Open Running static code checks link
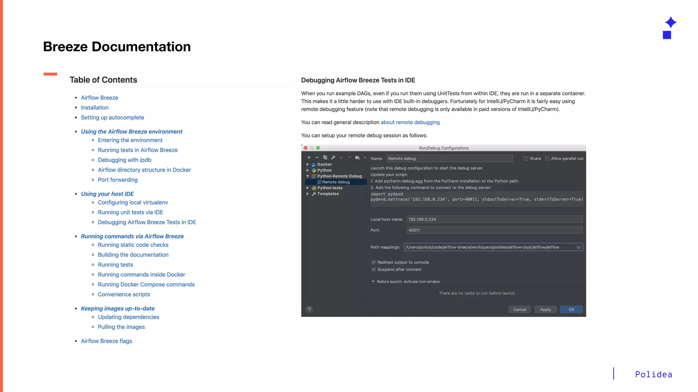This screenshot has height=392, width=698. point(133,245)
